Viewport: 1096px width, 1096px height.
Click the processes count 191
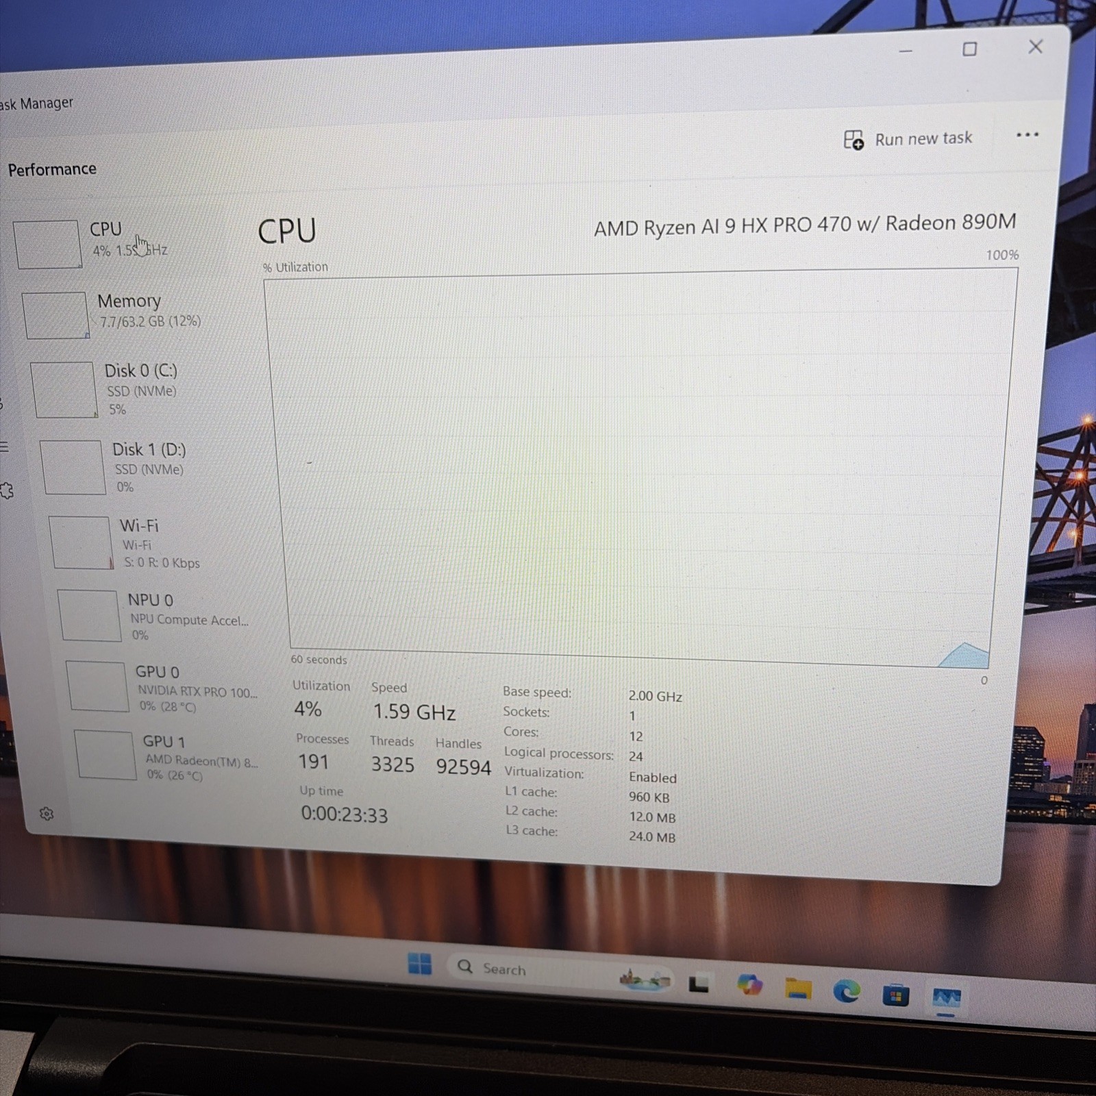pyautogui.click(x=314, y=762)
